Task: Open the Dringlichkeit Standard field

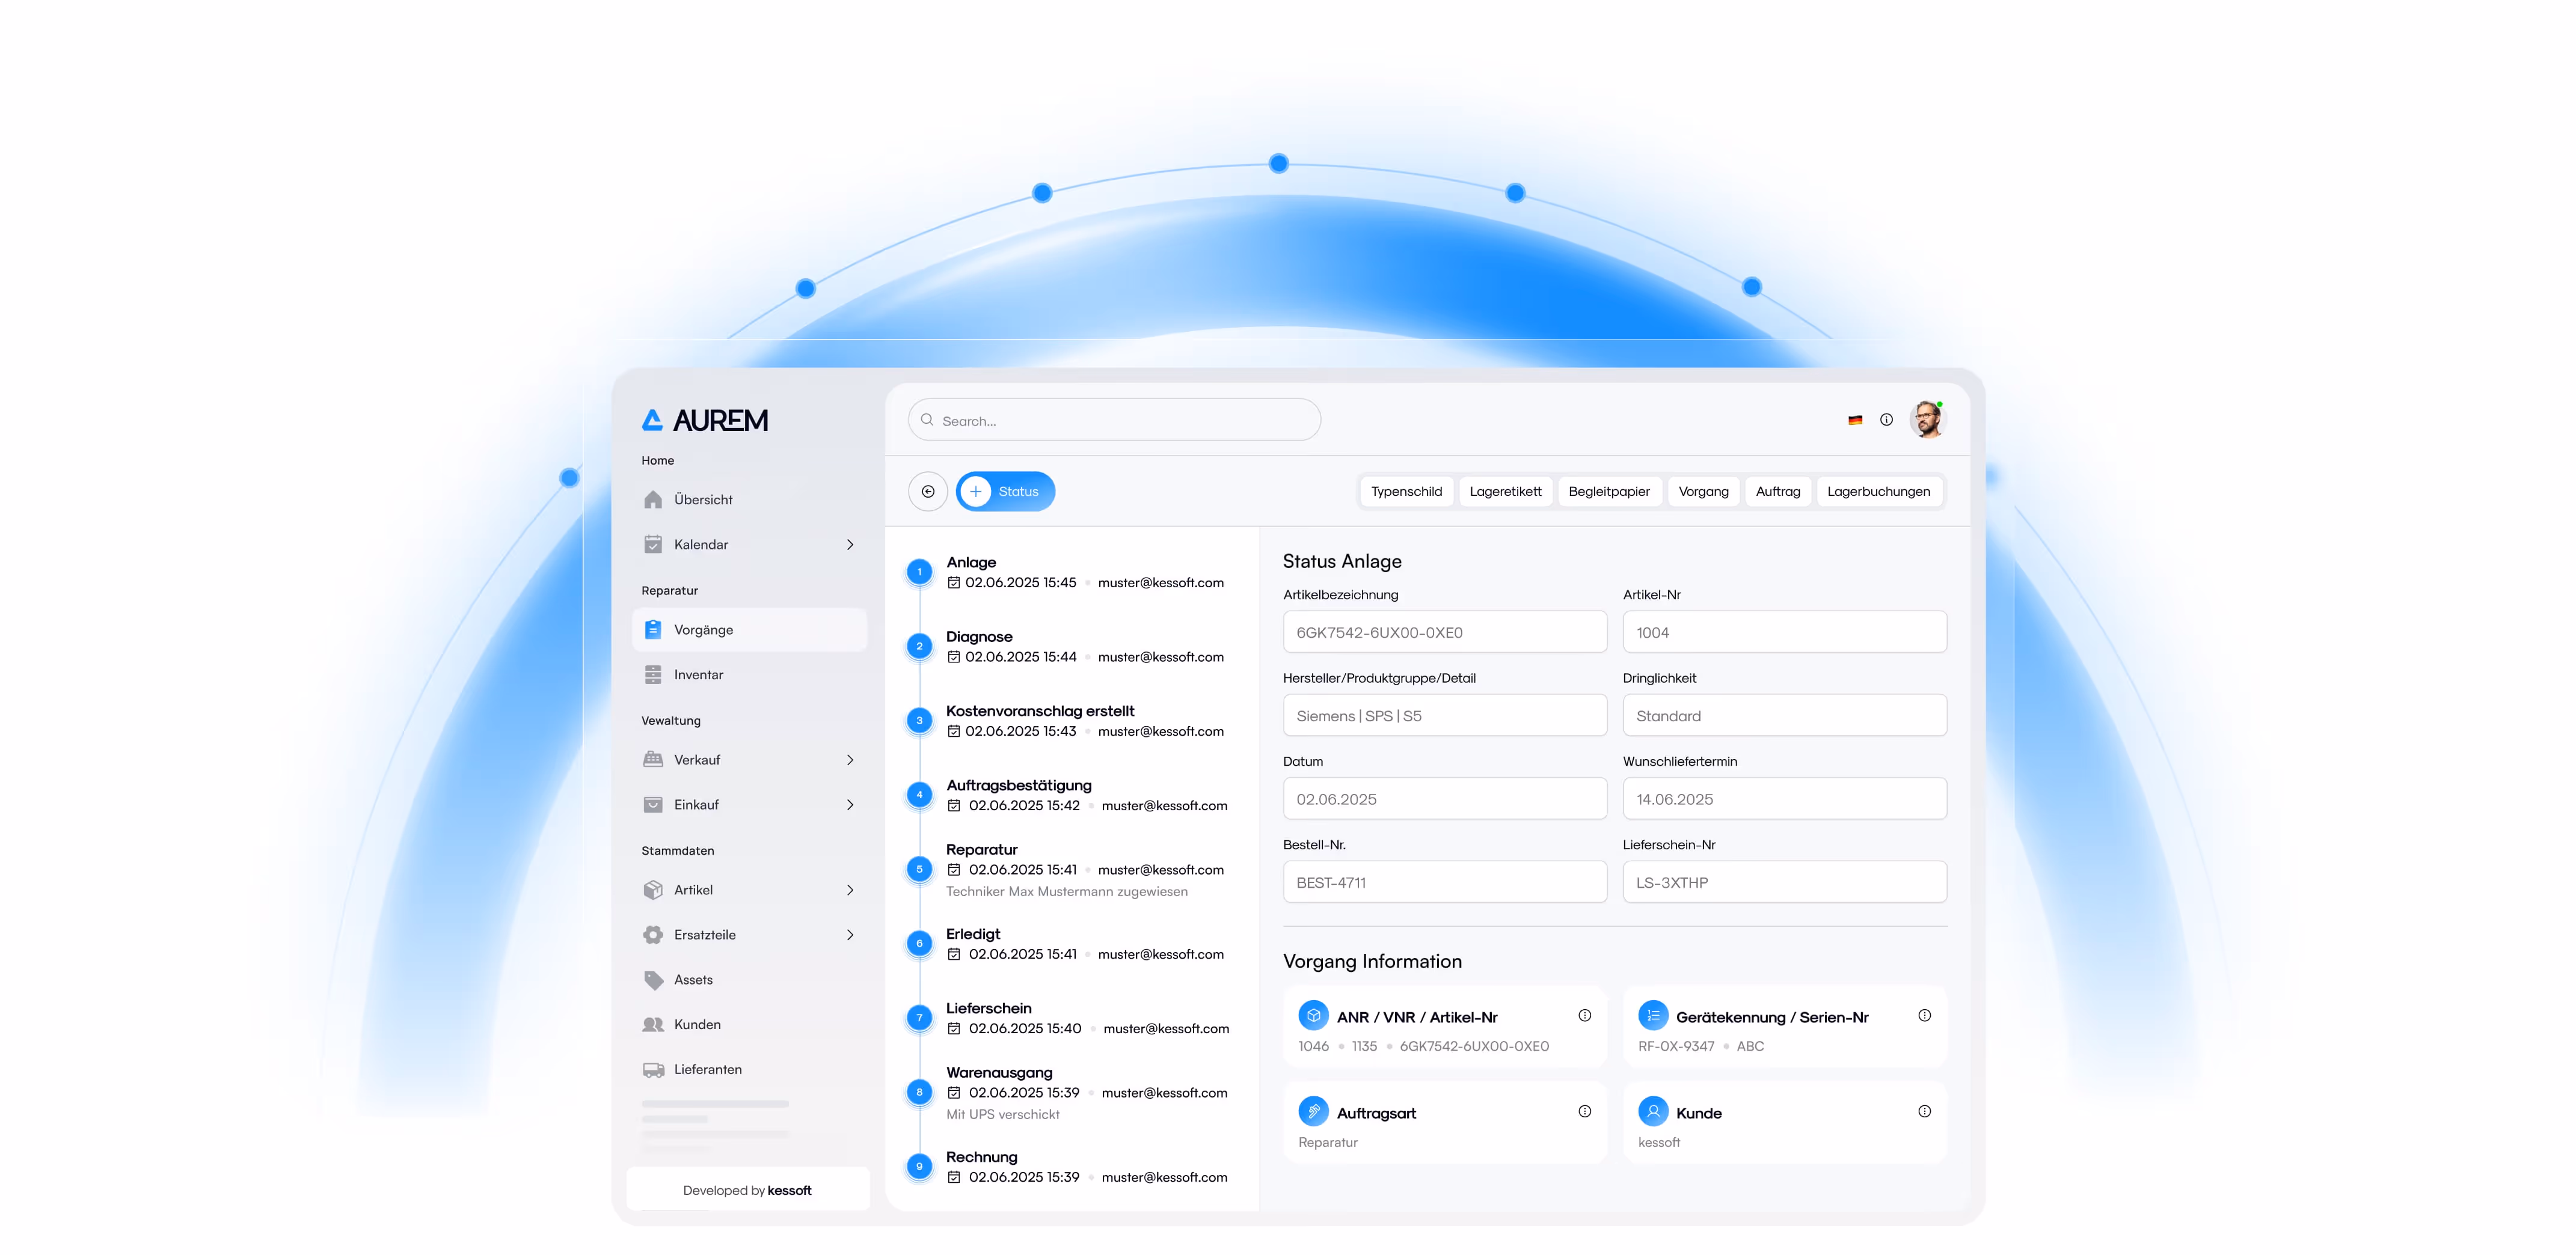Action: 1785,715
